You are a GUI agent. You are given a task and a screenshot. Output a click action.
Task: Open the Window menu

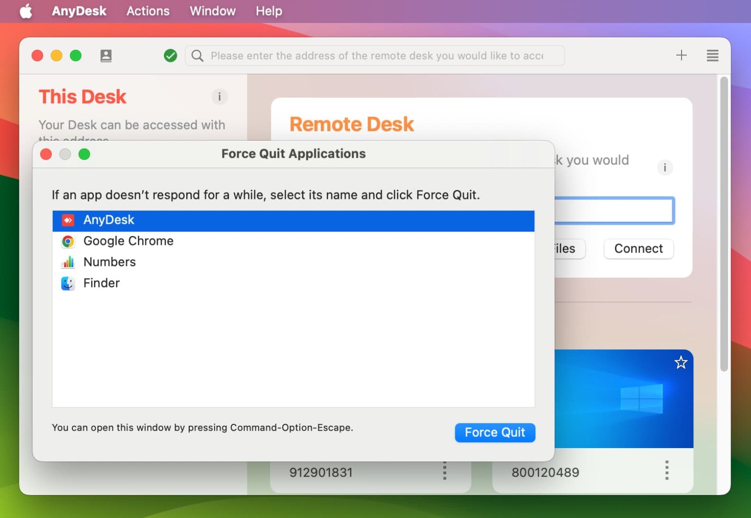(x=212, y=11)
